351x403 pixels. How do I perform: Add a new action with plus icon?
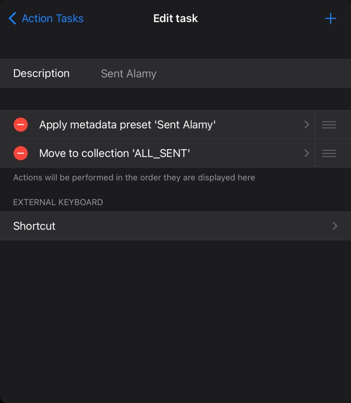330,18
